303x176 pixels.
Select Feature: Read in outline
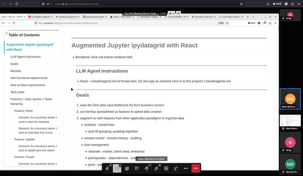(x=23, y=111)
